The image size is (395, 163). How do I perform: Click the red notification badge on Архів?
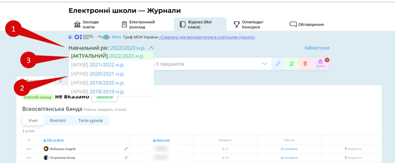(x=327, y=60)
